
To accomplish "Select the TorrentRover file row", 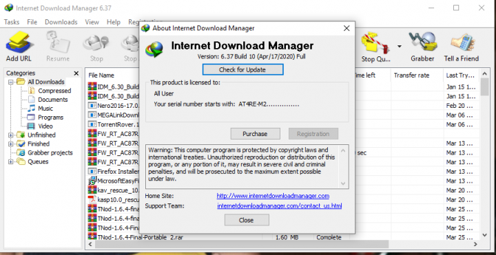I will [113, 124].
